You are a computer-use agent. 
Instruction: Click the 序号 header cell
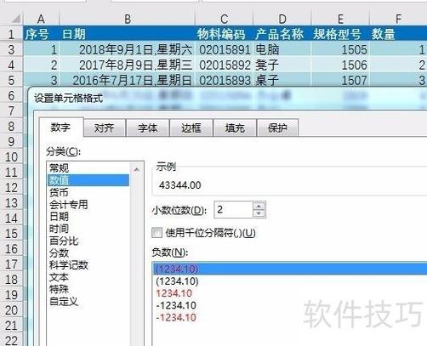click(x=42, y=34)
